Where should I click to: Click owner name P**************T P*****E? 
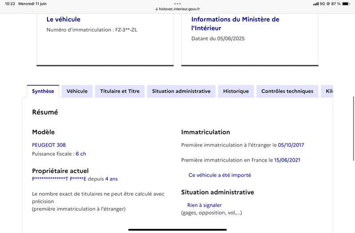pos(59,179)
